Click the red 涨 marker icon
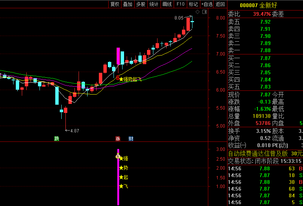 coord(118,138)
